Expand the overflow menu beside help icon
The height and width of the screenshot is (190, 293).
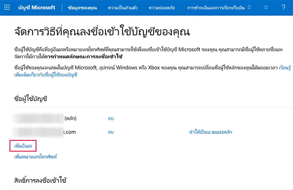pos(266,7)
